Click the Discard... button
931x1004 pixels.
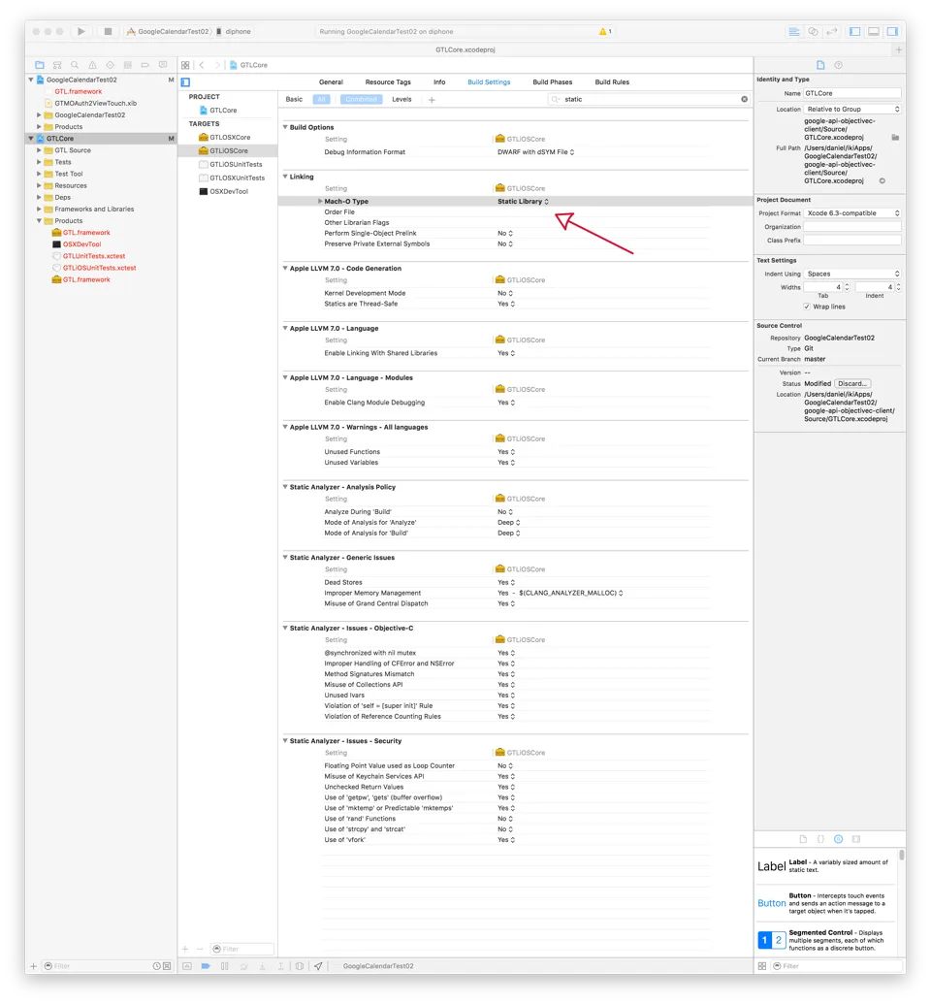pyautogui.click(x=852, y=383)
